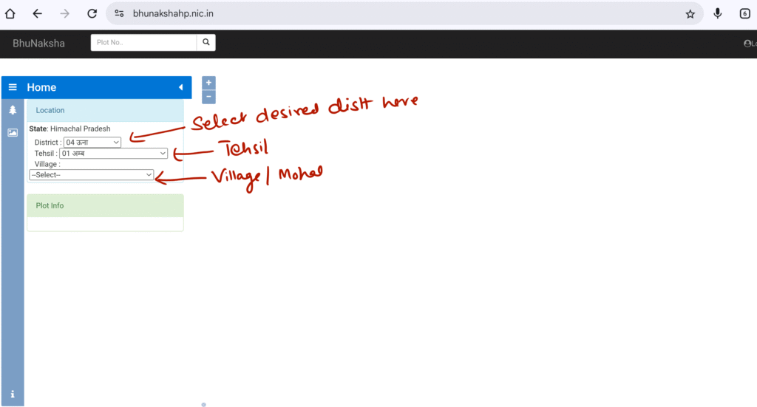This screenshot has height=407, width=757.
Task: Open the info icon at sidebar bottom
Action: point(13,394)
